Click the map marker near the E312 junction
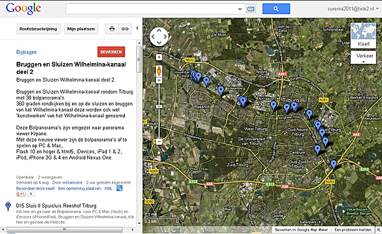382x234 pixels. 333,165
